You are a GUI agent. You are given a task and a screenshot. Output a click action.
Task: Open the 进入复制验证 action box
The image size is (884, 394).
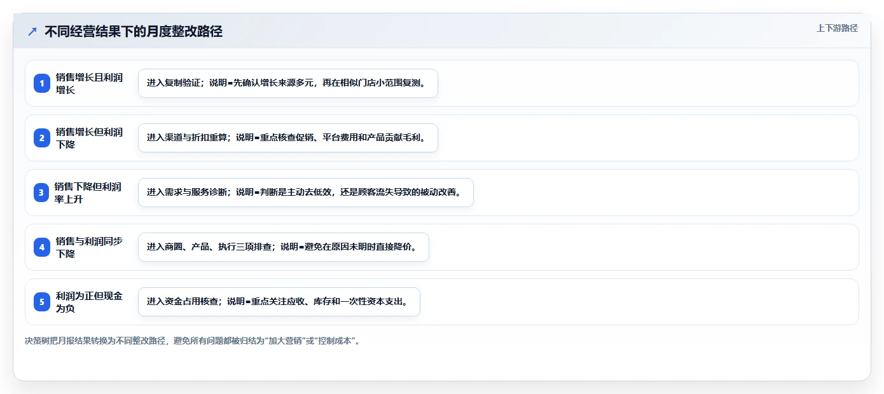coord(288,83)
